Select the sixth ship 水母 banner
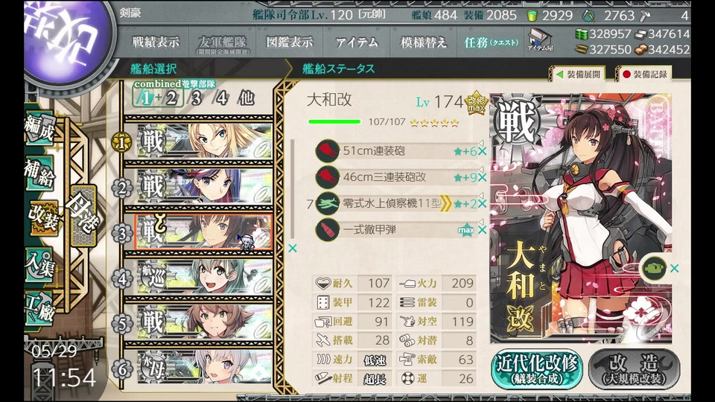Viewport: 715px width, 402px height. [x=204, y=367]
